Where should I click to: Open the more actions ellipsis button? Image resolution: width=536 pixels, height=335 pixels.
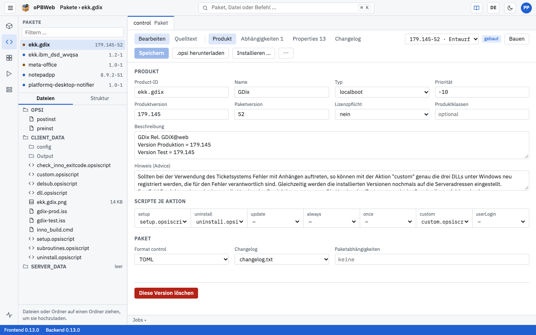[286, 53]
